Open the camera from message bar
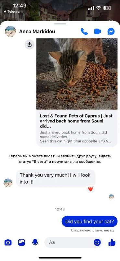Screen dimensions: 120x261 point(8,242)
